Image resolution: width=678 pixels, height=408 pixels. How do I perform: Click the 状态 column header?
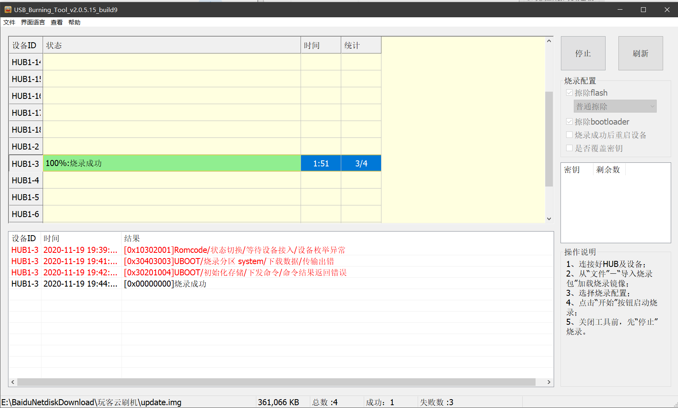pos(171,45)
